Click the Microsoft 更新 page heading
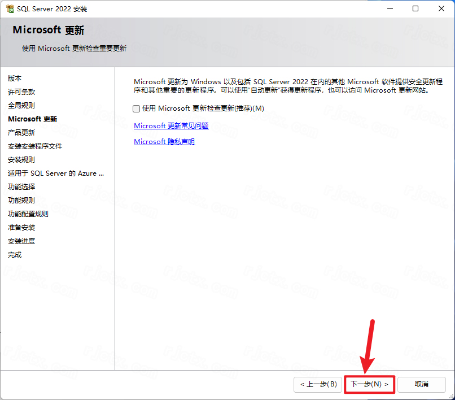Viewport: 455px width, 400px height. point(49,30)
